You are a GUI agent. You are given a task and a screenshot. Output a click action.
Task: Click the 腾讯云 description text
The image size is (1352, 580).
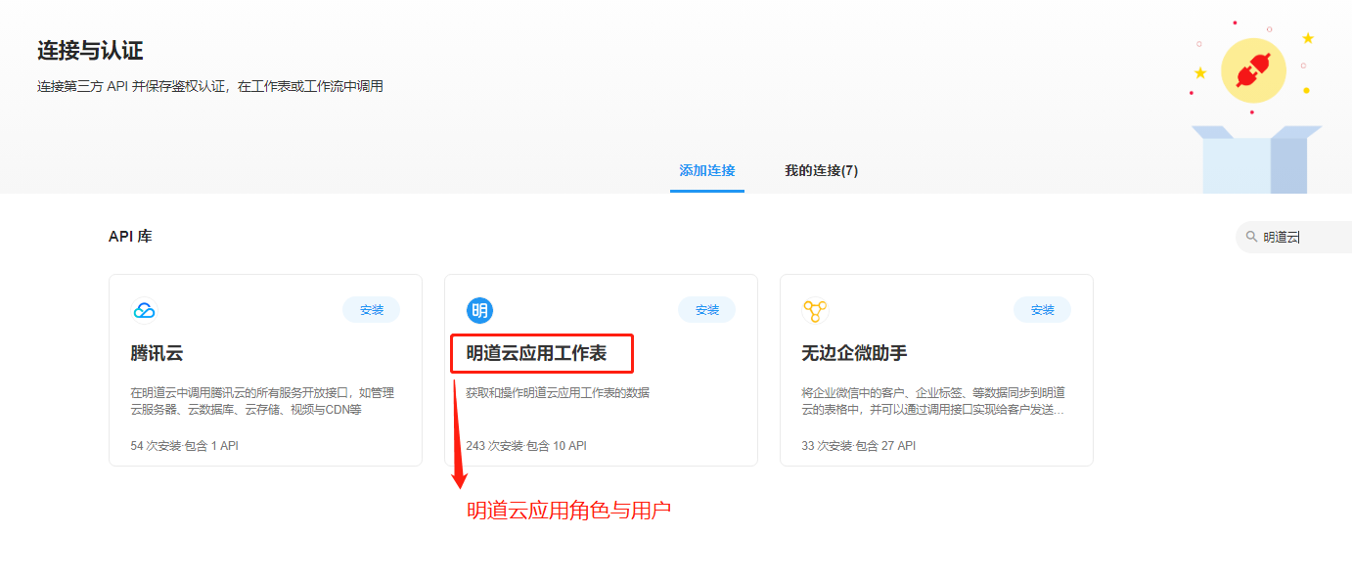pos(262,401)
